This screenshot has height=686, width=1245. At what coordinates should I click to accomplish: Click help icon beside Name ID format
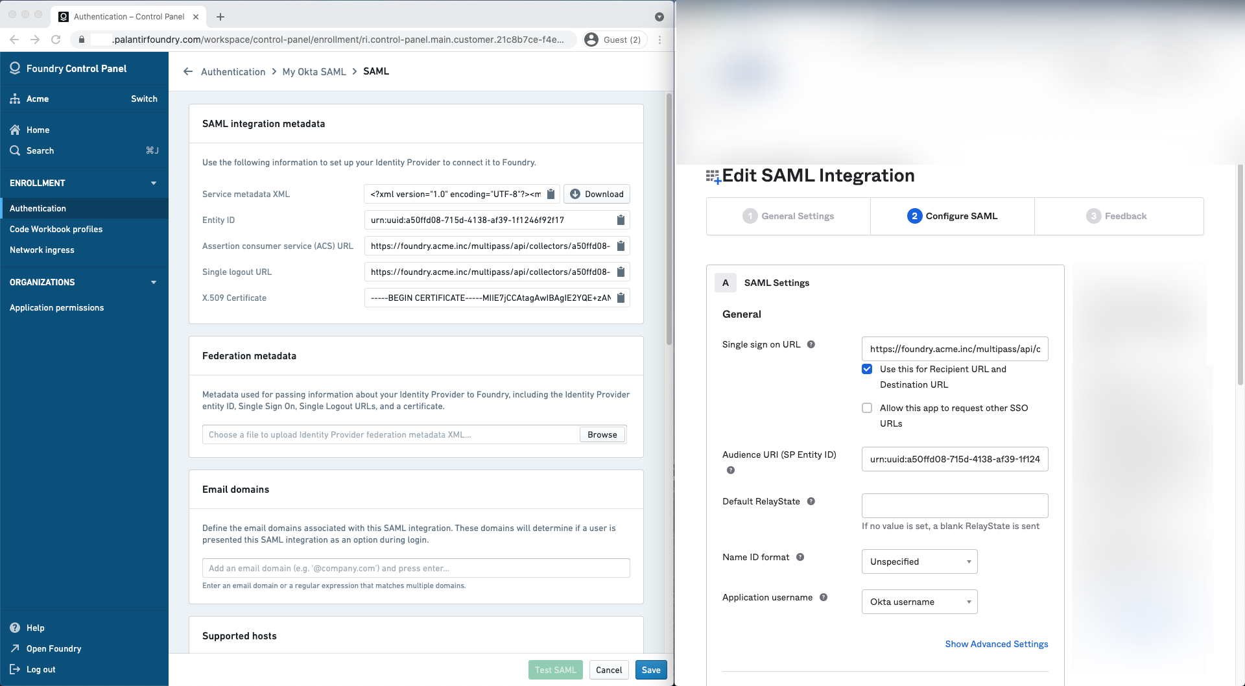click(x=800, y=557)
